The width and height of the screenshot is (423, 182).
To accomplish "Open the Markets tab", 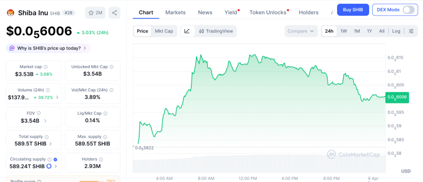I will (x=176, y=12).
